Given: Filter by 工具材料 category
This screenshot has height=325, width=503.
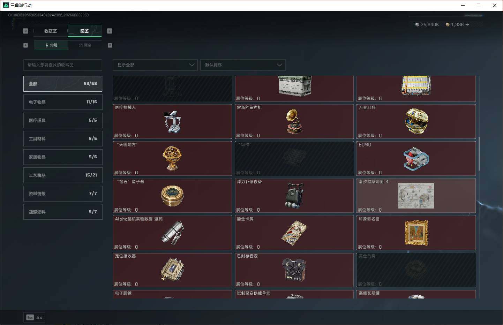Looking at the screenshot, I should pos(63,139).
